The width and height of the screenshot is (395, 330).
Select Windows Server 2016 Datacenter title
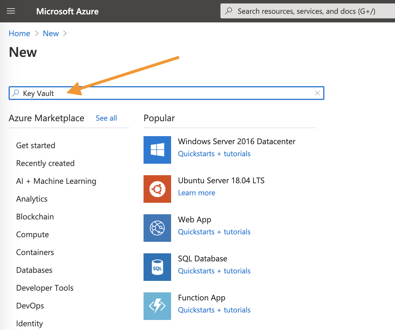[x=237, y=141]
